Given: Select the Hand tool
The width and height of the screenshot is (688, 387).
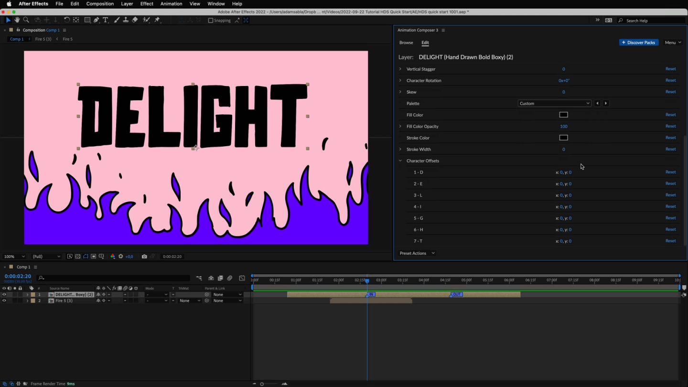Looking at the screenshot, I should (x=17, y=20).
